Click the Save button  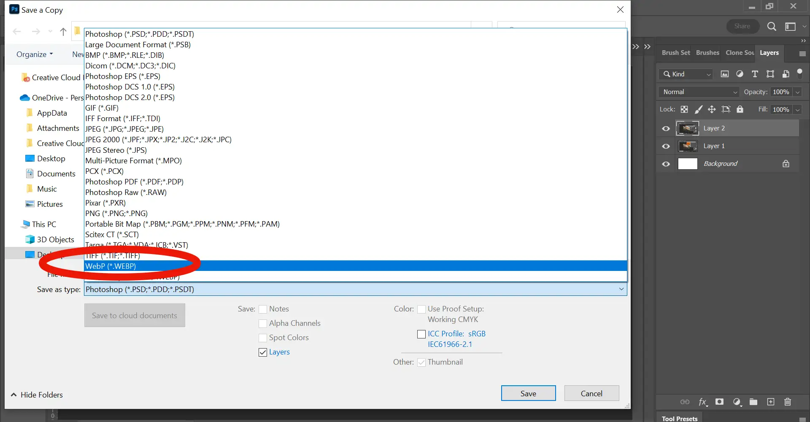click(528, 393)
